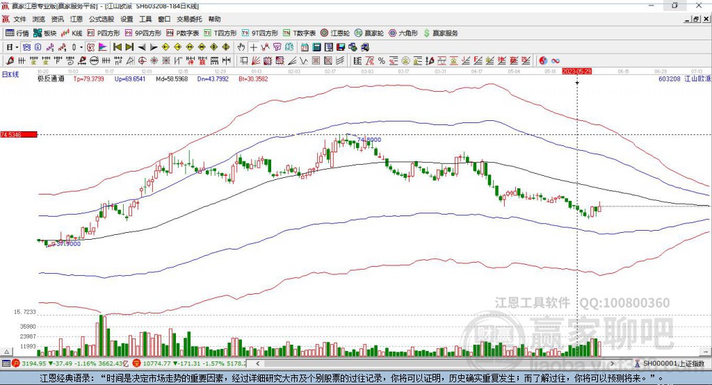The height and width of the screenshot is (385, 712).
Task: Activate the crosshair cursor tool
Action: [253, 47]
